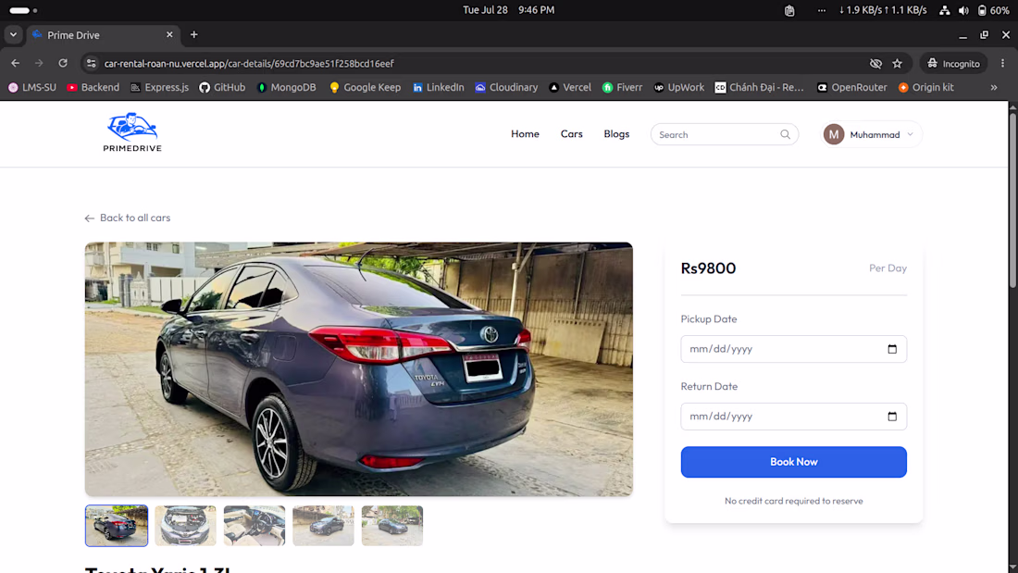The height and width of the screenshot is (573, 1018).
Task: Open the OpenRouter bookmark
Action: coord(851,87)
